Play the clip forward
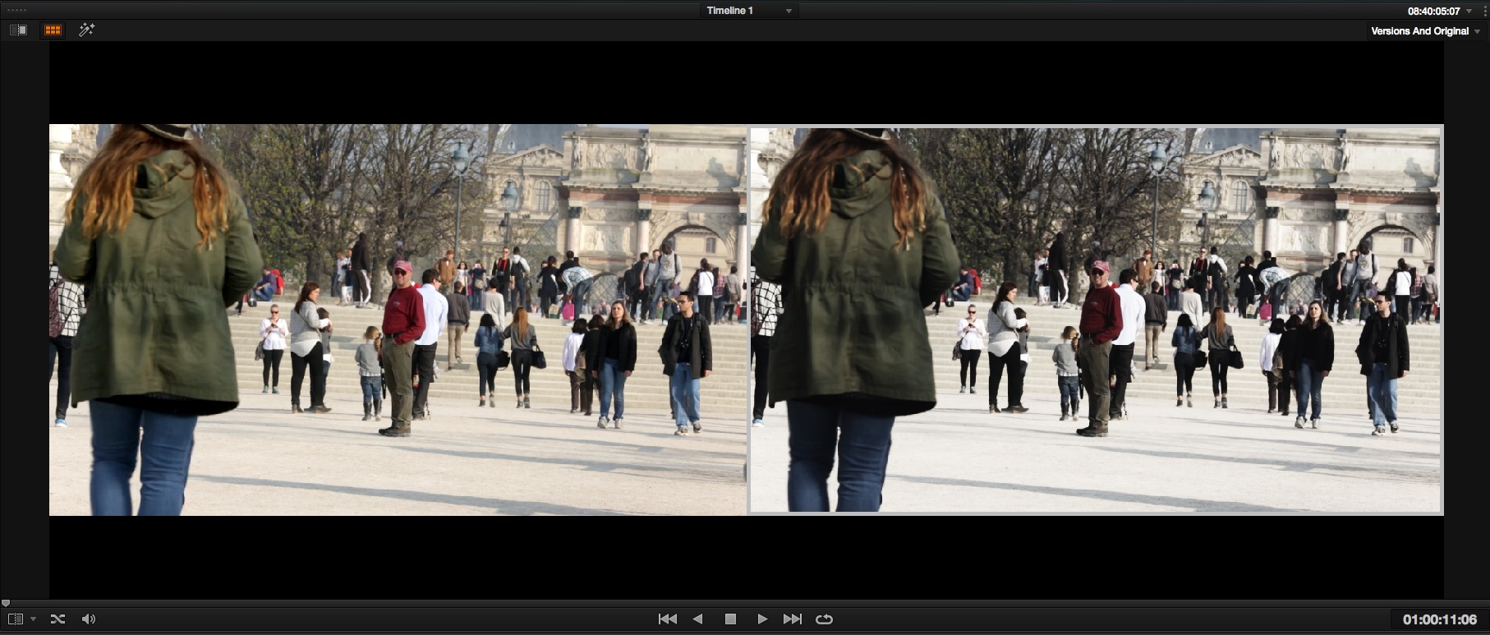 point(761,619)
